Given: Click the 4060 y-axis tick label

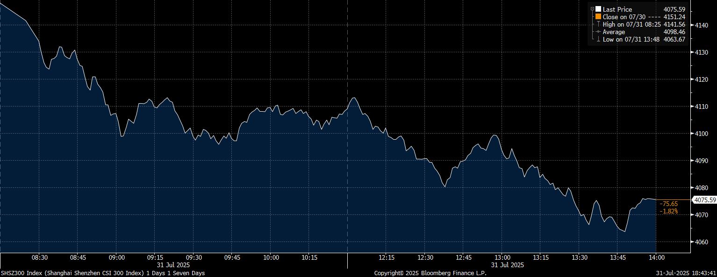Looking at the screenshot, I should click(702, 242).
